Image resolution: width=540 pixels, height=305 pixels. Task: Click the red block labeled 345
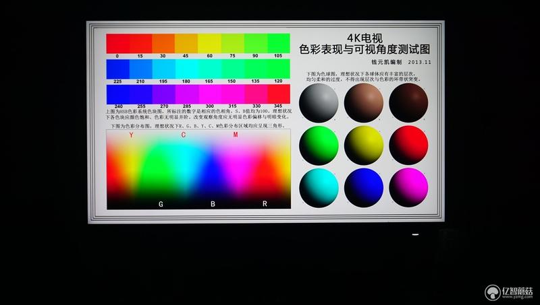[x=279, y=94]
